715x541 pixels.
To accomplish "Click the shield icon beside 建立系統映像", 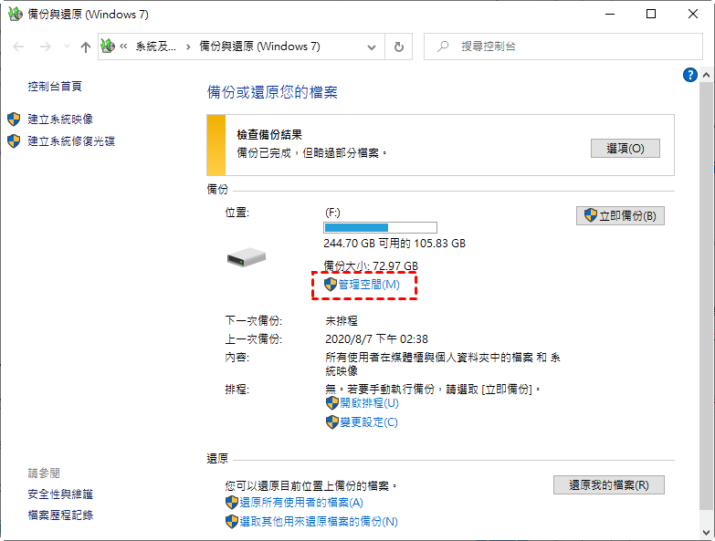I will click(14, 120).
